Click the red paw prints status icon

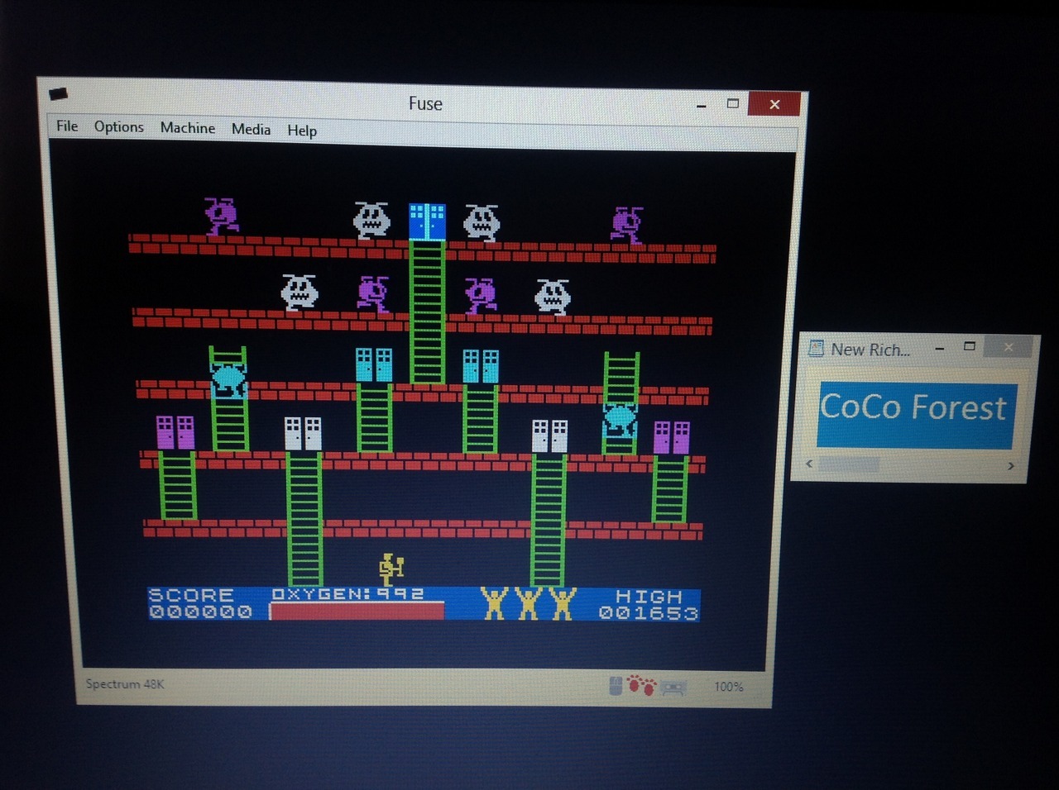pyautogui.click(x=641, y=685)
